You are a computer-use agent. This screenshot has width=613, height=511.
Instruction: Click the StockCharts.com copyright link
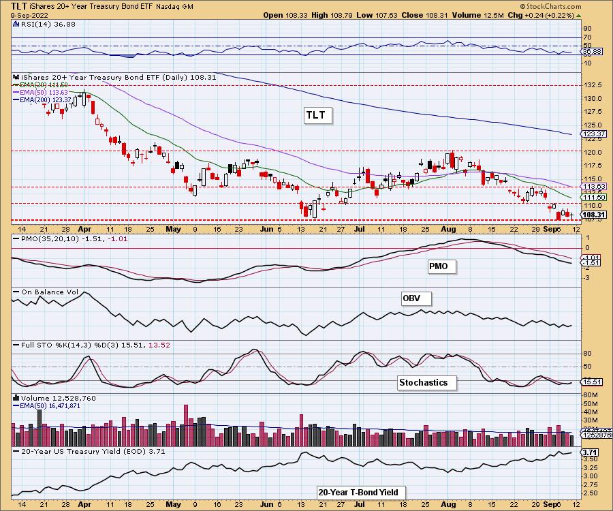pos(550,6)
